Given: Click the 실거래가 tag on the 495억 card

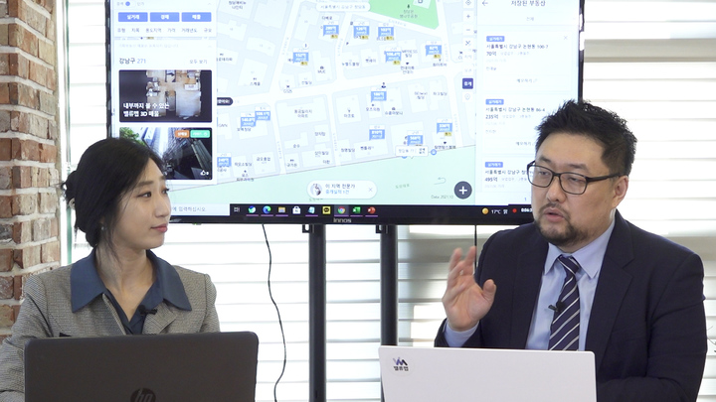Looking at the screenshot, I should pyautogui.click(x=494, y=165).
